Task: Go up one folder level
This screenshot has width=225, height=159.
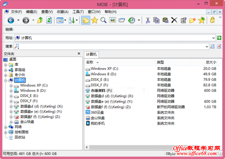Action: pyautogui.click(x=40, y=20)
